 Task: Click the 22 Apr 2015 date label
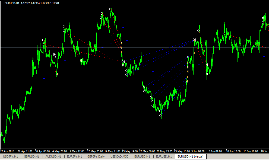[x=7, y=151]
